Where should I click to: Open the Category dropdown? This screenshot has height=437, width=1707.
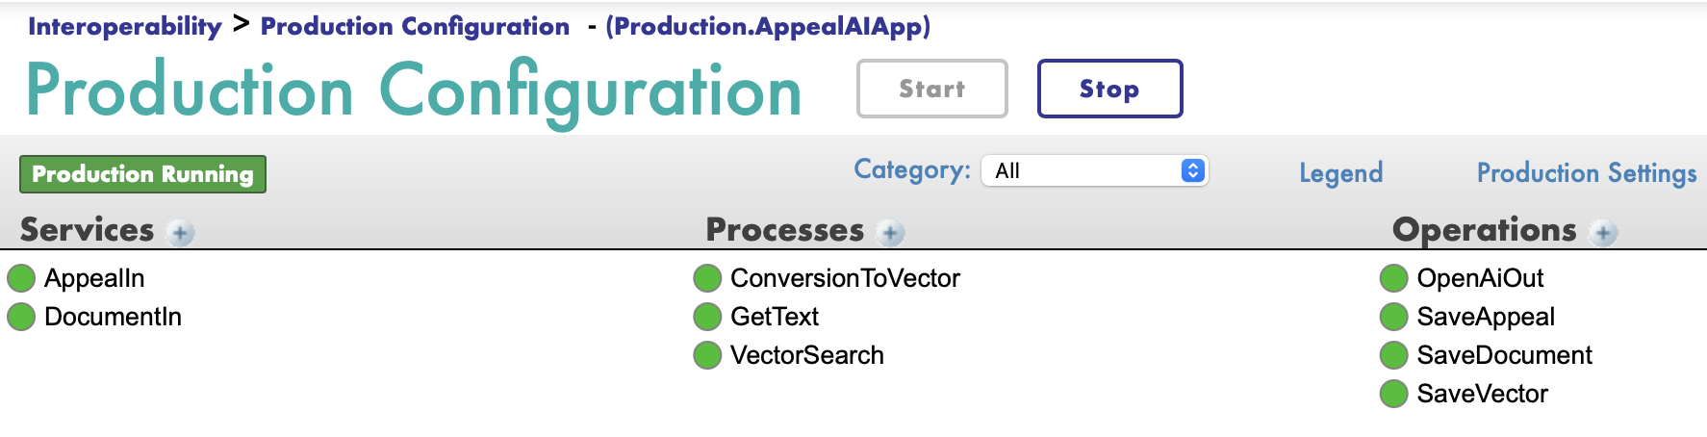(x=1094, y=170)
